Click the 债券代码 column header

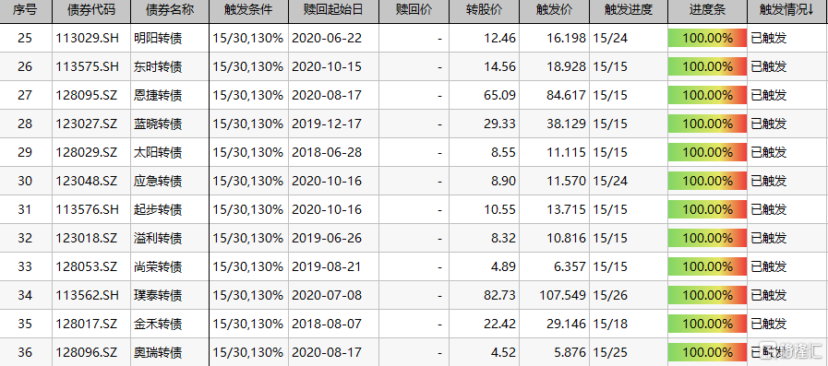tap(91, 10)
